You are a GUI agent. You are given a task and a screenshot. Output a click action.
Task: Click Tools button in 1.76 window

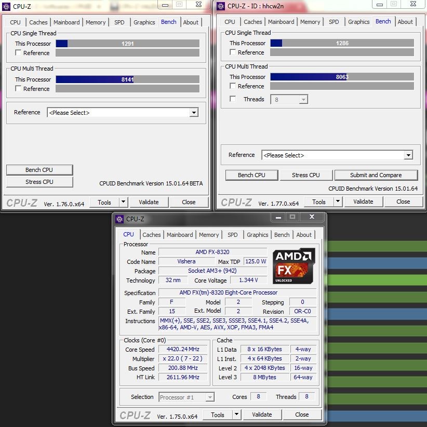tap(104, 203)
